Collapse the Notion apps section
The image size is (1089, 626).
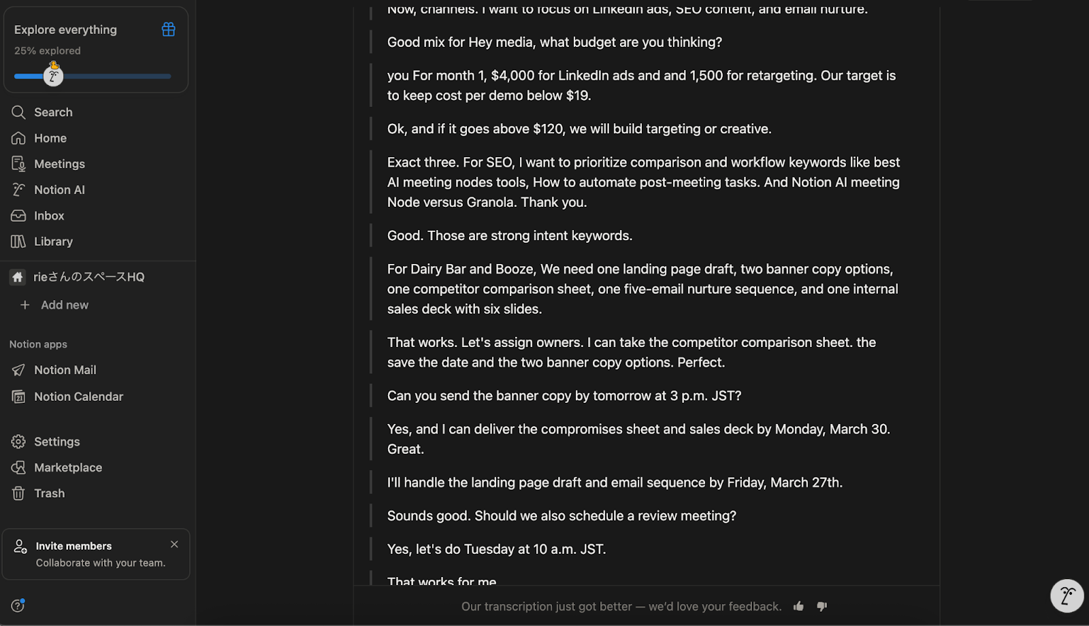point(38,344)
